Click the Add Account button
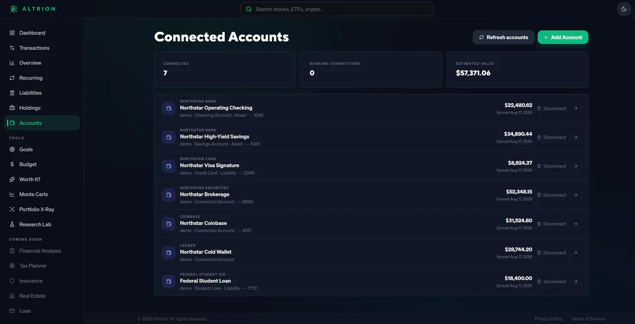This screenshot has width=635, height=324. (563, 37)
